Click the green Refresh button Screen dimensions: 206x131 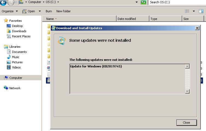[143, 2]
